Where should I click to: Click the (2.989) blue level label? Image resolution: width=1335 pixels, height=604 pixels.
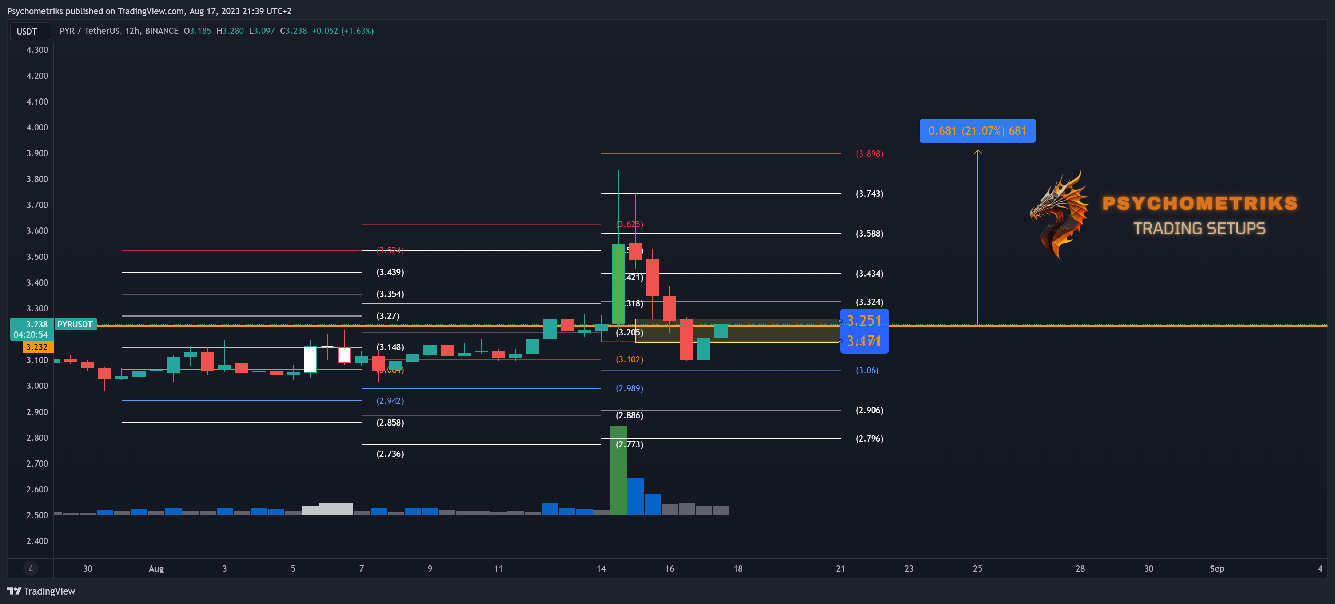630,389
